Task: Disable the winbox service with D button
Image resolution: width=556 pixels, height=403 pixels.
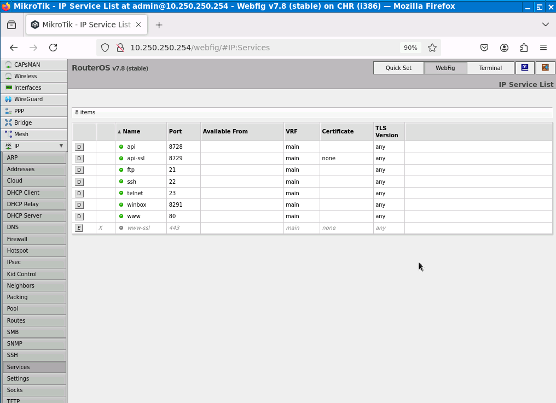Action: [79, 205]
